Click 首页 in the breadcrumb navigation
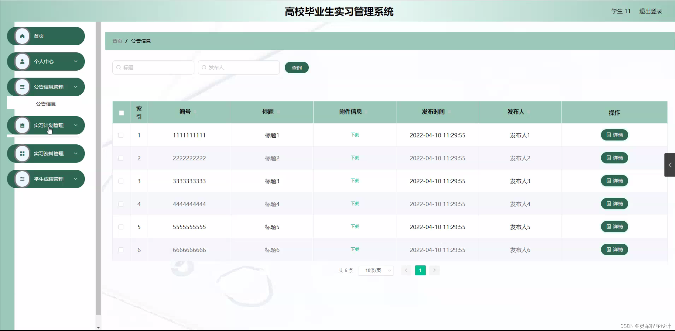 117,41
